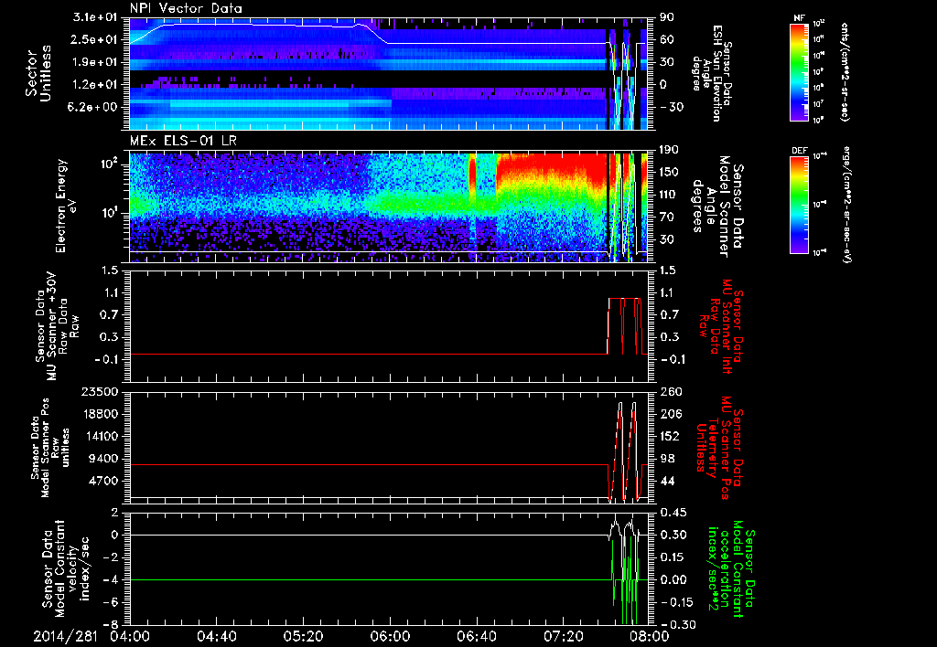937x647 pixels.
Task: Click the '3.1e+01' sector axis value
Action: tap(95, 17)
